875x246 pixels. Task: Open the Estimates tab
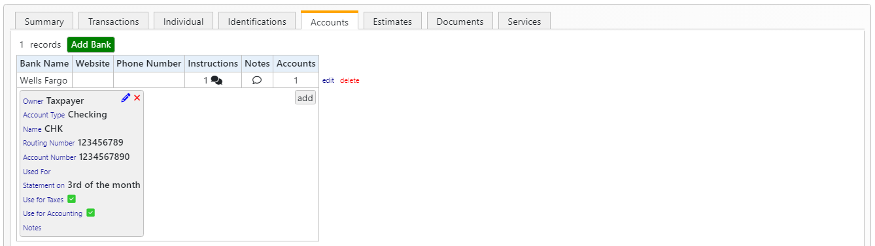click(x=392, y=22)
